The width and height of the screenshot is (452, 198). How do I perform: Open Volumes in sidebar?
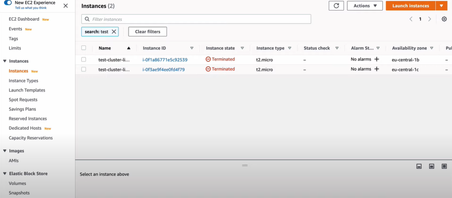click(x=18, y=183)
